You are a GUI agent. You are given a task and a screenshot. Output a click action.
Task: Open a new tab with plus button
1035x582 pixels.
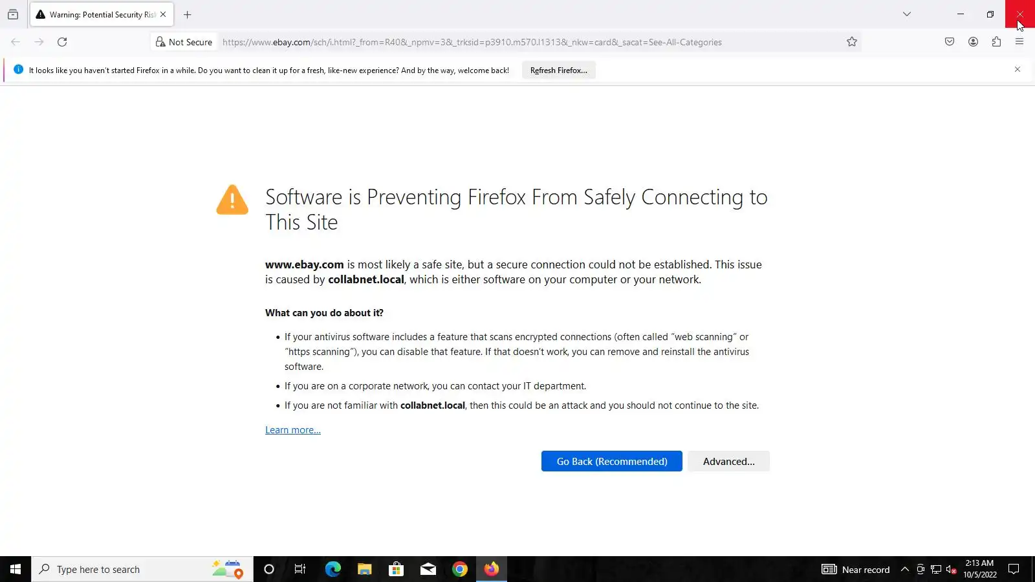[188, 14]
